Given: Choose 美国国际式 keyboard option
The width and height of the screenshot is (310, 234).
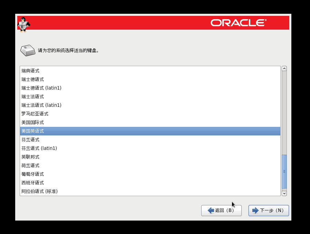Looking at the screenshot, I should pos(32,122).
